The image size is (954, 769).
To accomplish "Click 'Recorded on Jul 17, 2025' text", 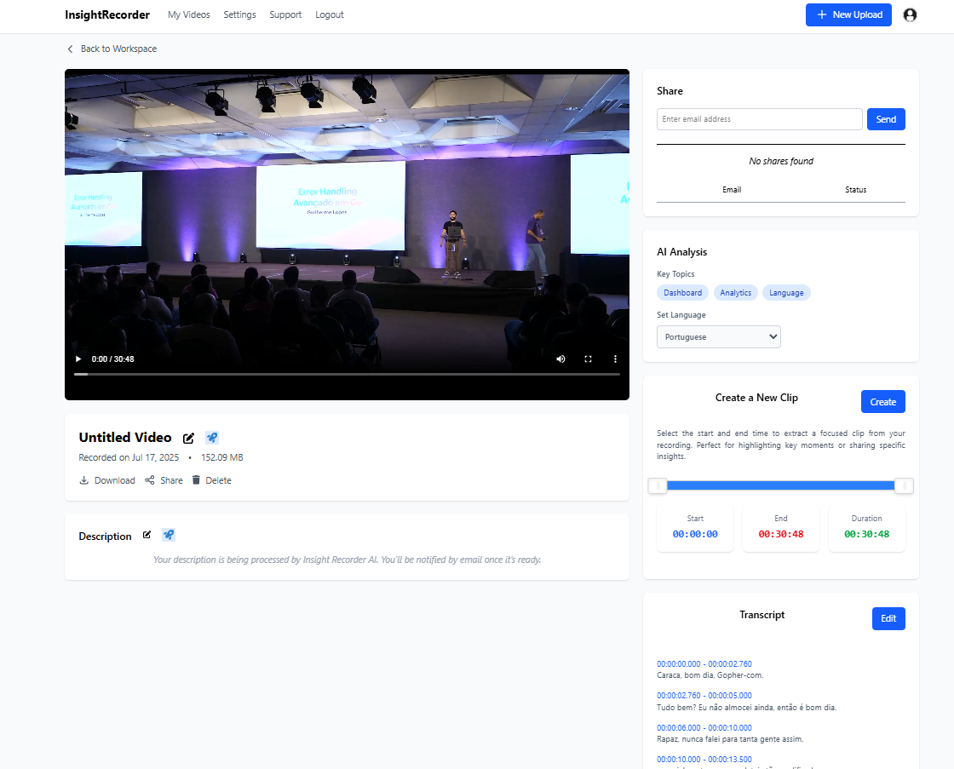I will [129, 457].
